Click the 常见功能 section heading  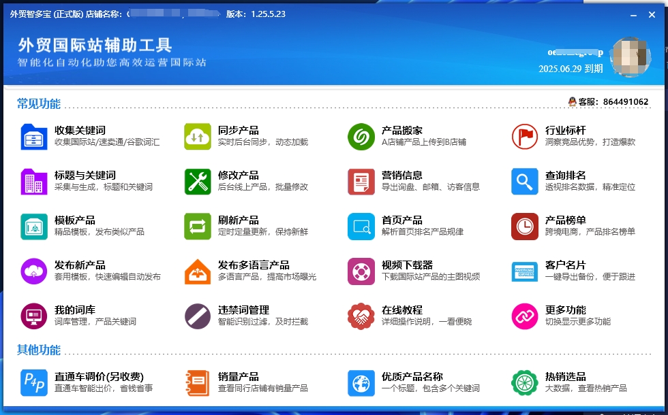point(39,103)
